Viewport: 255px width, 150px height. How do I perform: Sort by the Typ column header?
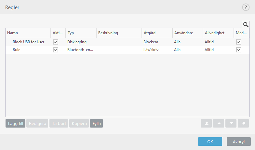(x=81, y=33)
